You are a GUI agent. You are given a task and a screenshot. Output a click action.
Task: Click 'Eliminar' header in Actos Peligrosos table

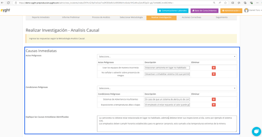point(195,62)
